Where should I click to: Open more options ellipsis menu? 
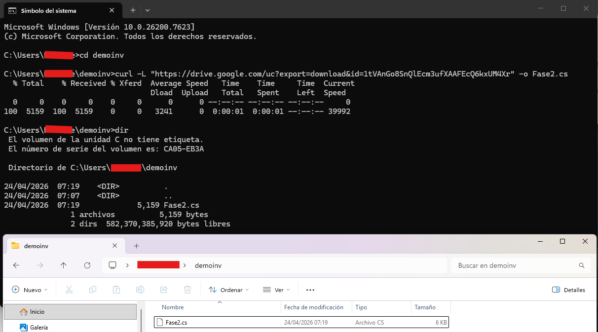(x=310, y=290)
